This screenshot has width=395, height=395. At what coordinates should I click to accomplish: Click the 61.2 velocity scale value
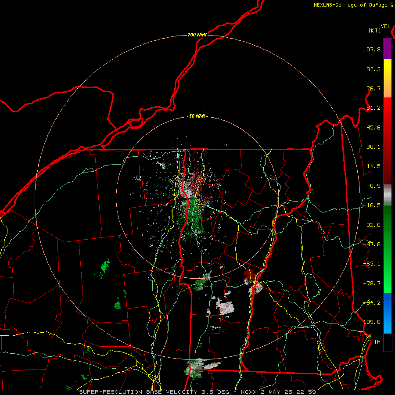(373, 108)
